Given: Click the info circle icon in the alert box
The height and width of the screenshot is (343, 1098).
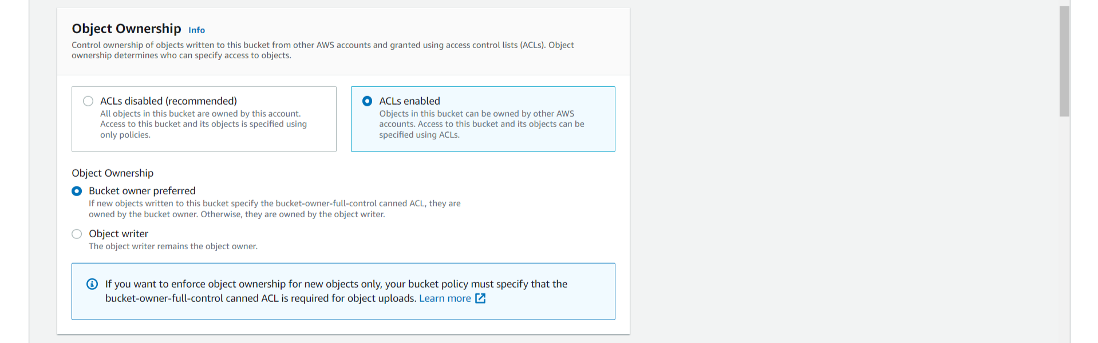Looking at the screenshot, I should coord(92,284).
